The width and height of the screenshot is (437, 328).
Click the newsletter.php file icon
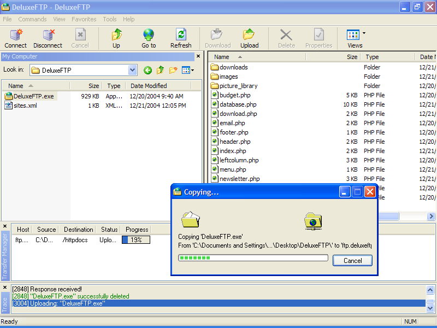click(214, 179)
